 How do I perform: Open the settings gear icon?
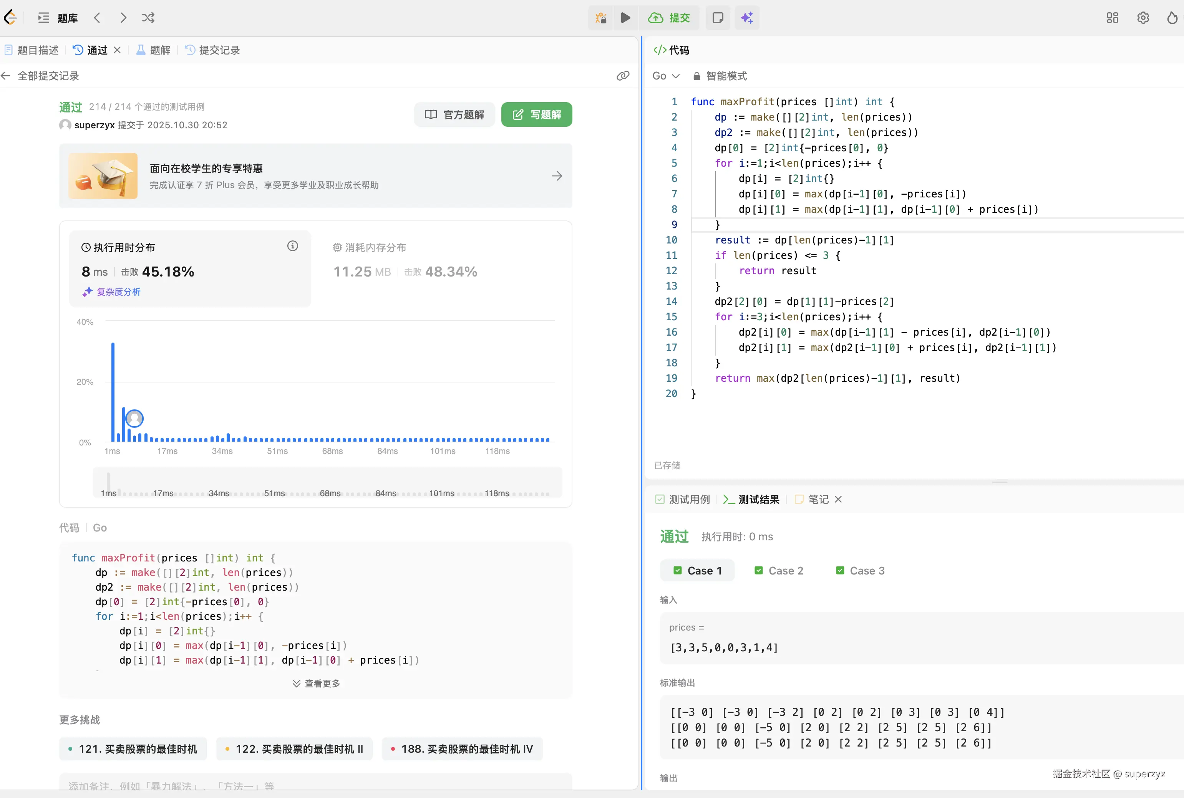(x=1143, y=18)
